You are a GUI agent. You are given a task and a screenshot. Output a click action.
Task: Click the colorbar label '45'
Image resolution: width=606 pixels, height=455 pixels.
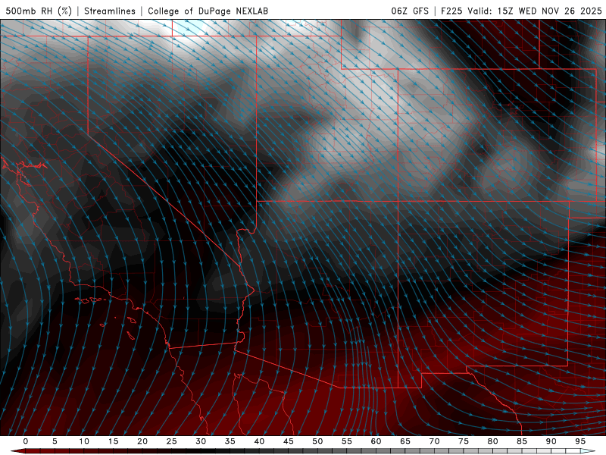click(x=289, y=441)
